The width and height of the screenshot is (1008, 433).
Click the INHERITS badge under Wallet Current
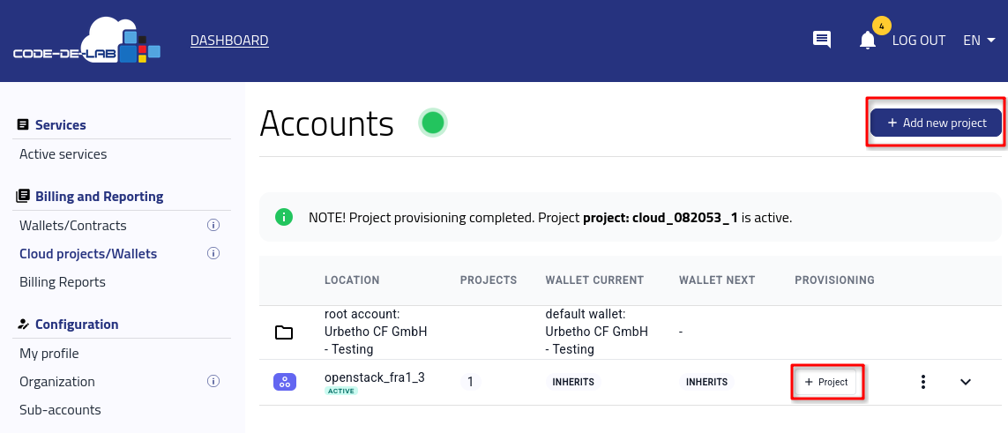tap(573, 382)
